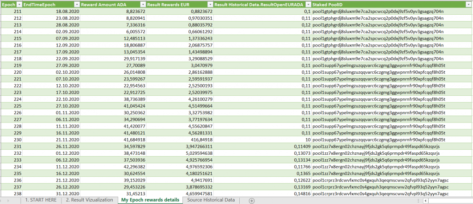Open the EndTimeEpoch column filter dropdown
Image resolution: width=473 pixels, height=204 pixels.
pyautogui.click(x=76, y=5)
